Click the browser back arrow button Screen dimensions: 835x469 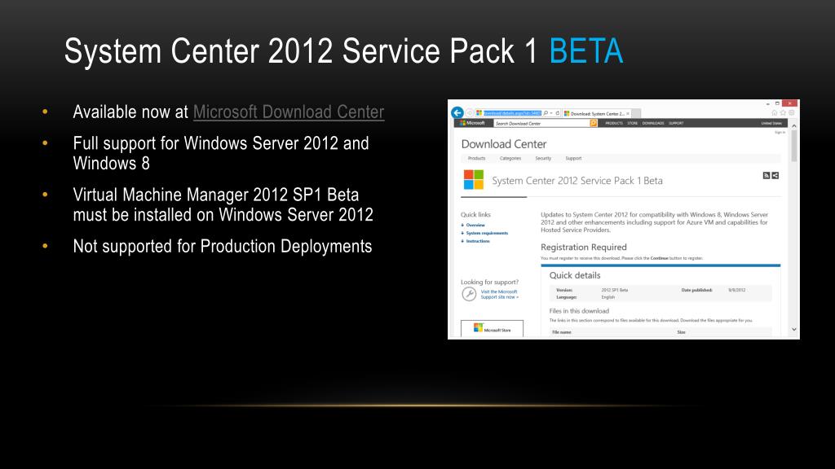tap(457, 112)
